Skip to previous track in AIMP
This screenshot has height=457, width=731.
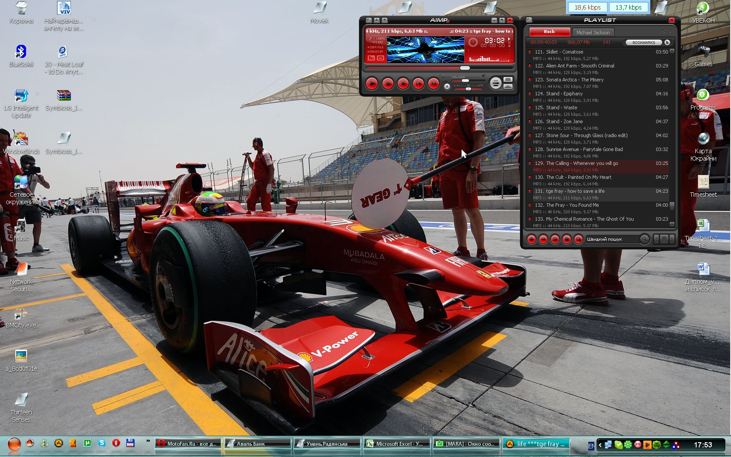[418, 84]
